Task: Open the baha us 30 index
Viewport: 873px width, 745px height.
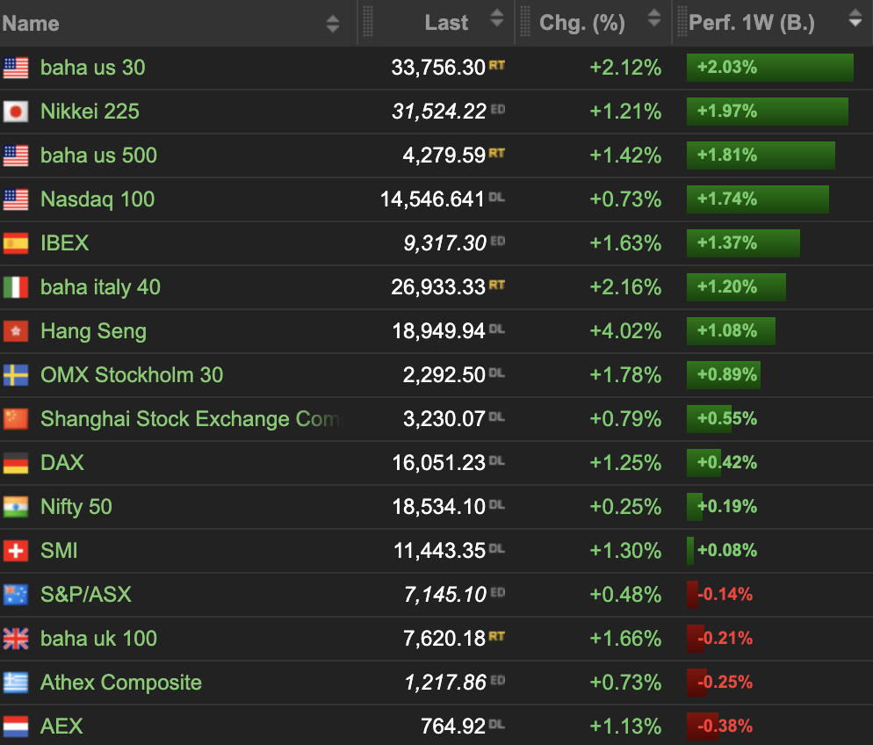Action: coord(93,68)
